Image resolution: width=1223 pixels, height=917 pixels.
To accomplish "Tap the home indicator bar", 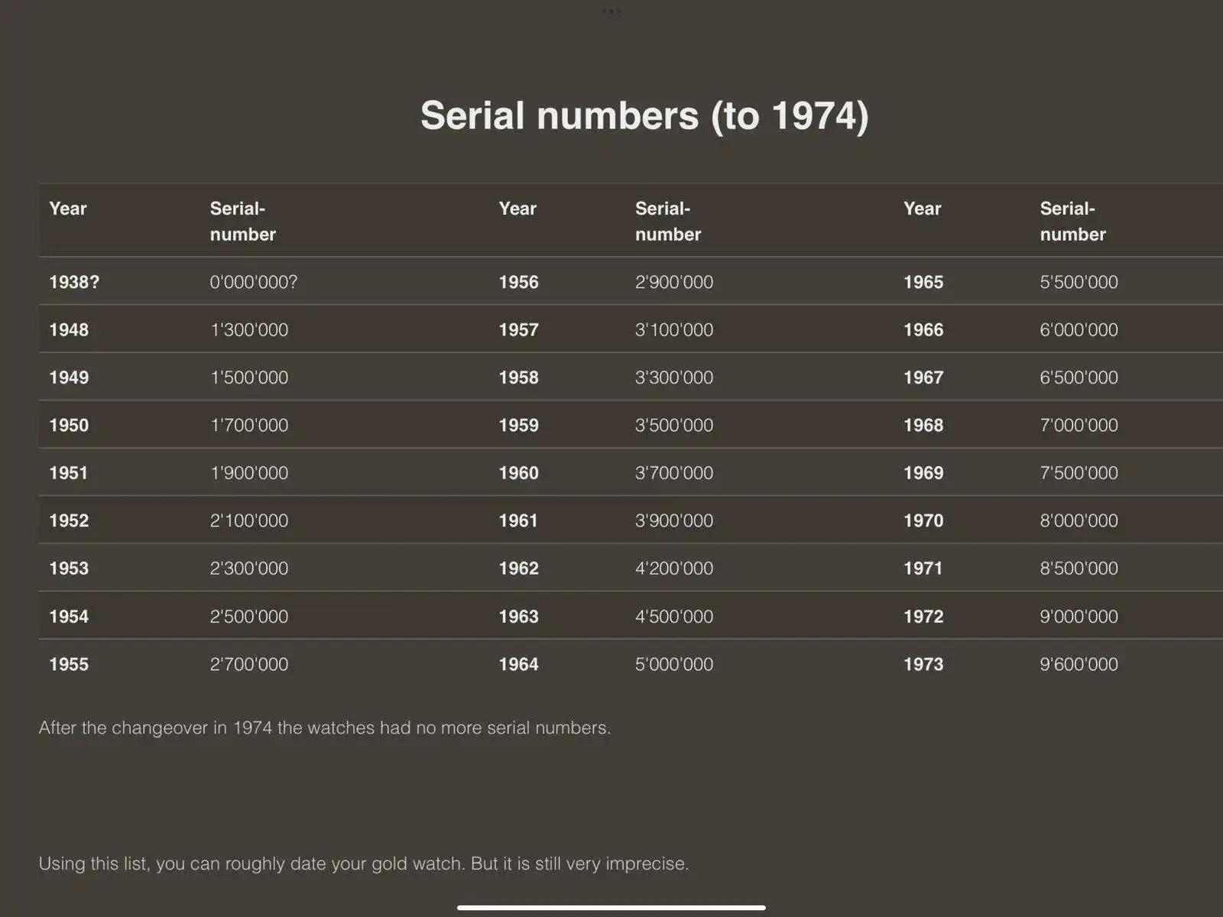I will (611, 908).
